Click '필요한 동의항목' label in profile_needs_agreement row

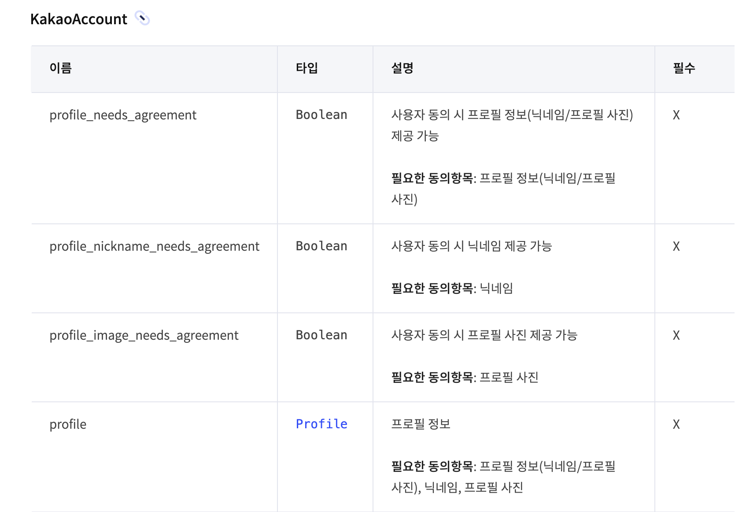point(432,178)
